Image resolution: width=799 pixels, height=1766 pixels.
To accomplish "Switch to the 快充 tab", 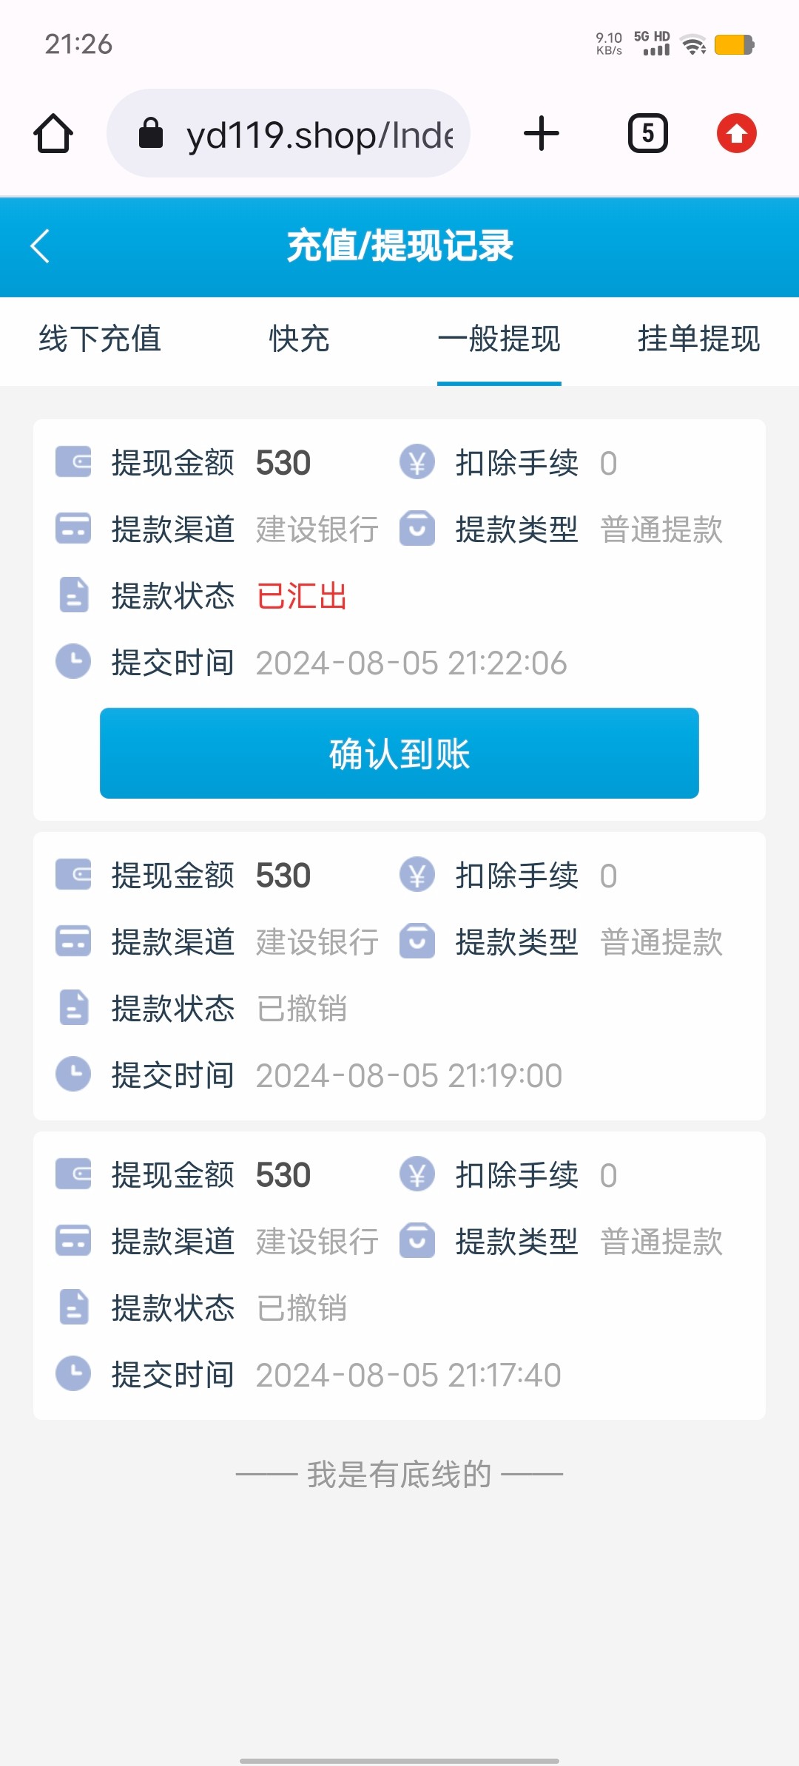I will 299,339.
